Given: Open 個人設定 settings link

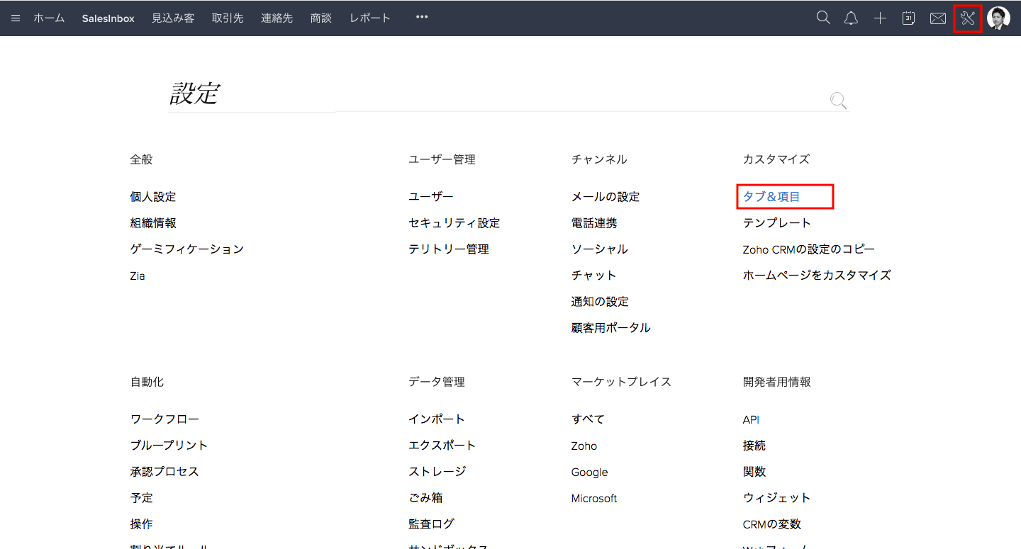Looking at the screenshot, I should [x=153, y=197].
